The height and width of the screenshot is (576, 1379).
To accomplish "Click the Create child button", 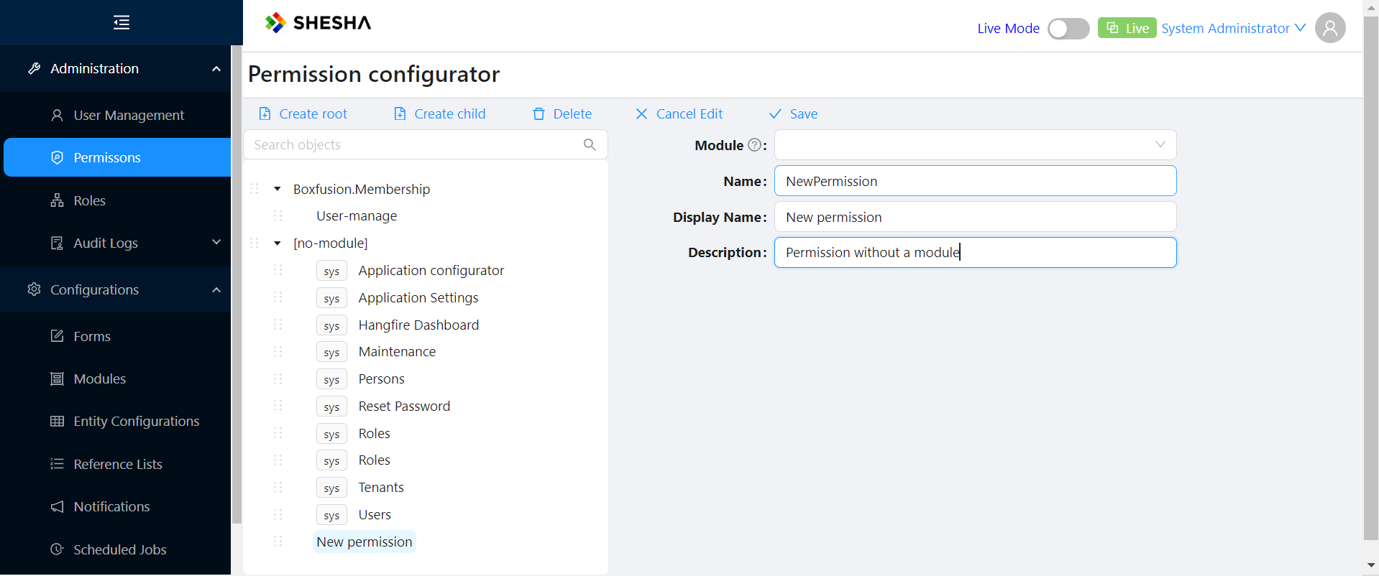I will [439, 113].
